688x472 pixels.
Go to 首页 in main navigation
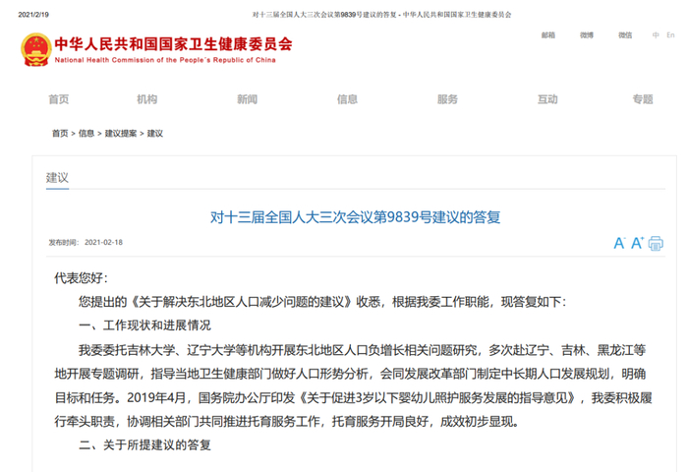click(x=59, y=99)
